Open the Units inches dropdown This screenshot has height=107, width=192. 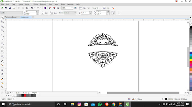[75, 13]
